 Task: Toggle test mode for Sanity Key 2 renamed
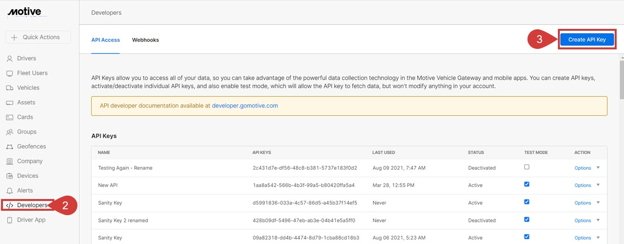527,220
